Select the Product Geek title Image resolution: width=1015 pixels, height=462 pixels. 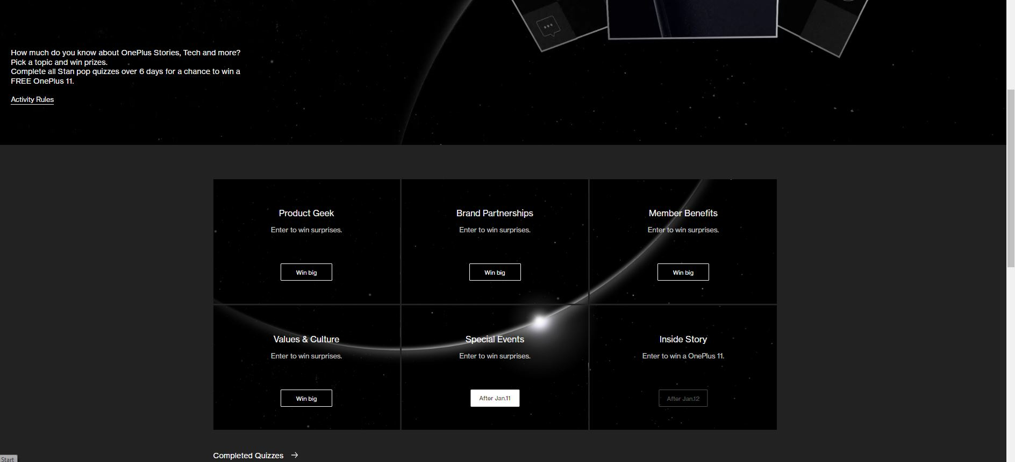(306, 213)
